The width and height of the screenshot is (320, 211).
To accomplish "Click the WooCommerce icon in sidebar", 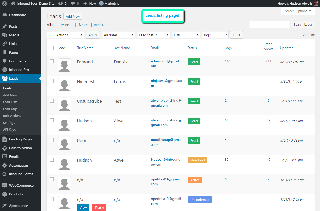I will pyautogui.click(x=5, y=185).
